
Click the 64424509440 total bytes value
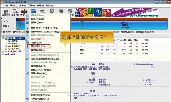pos(149,80)
